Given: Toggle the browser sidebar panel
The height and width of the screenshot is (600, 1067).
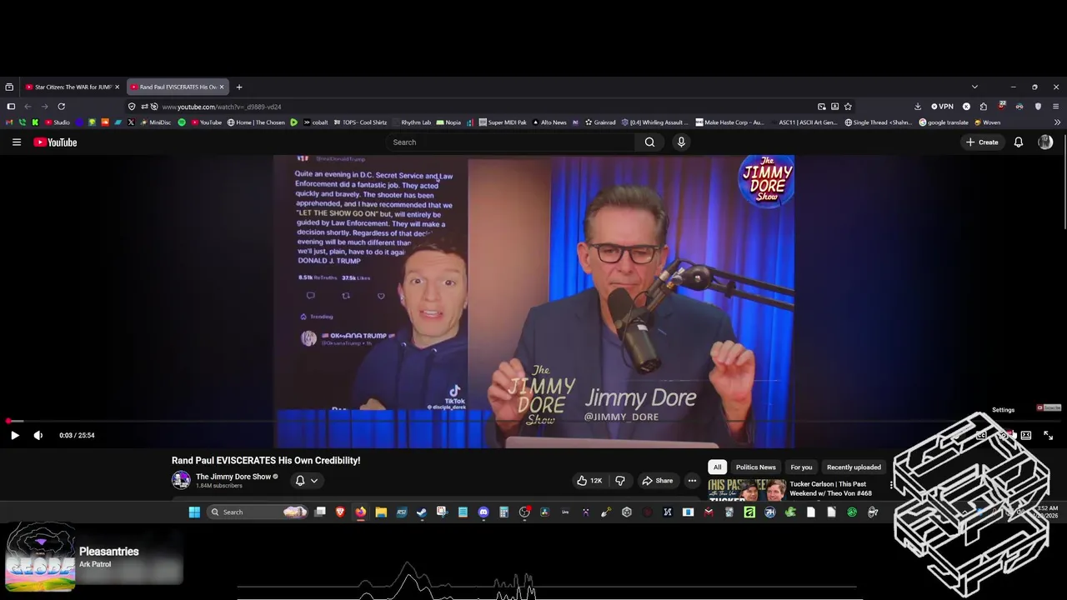Looking at the screenshot, I should 11,107.
